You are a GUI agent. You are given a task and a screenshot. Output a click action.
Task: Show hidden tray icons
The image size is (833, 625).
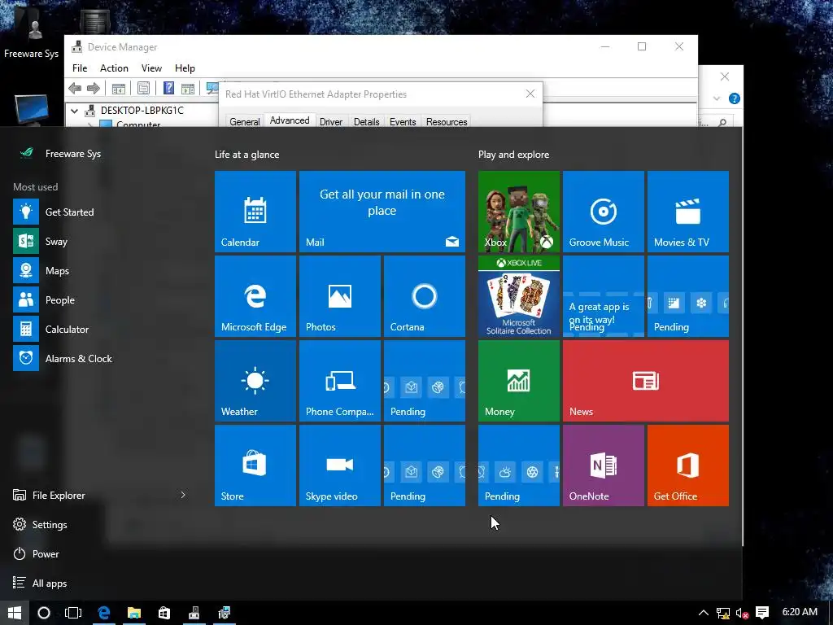tap(704, 613)
